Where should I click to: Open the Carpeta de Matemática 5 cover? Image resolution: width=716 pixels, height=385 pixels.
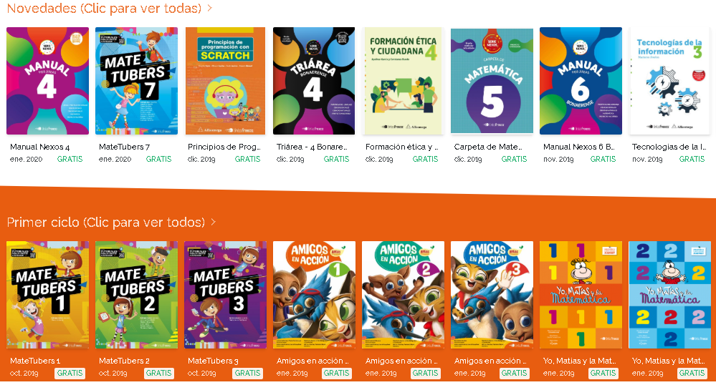[x=492, y=81]
